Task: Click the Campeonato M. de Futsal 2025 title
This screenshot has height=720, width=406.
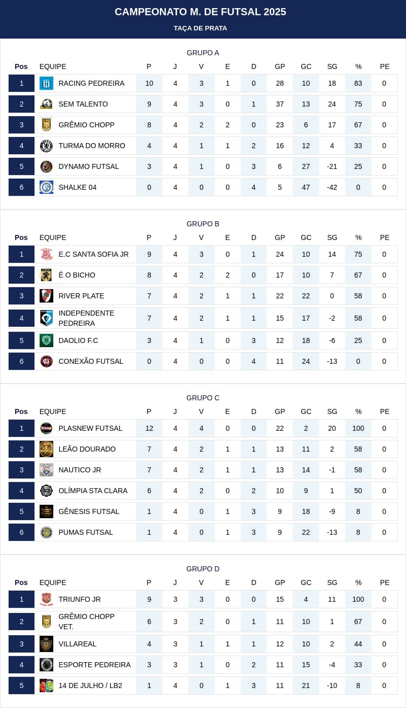Action: point(200,12)
